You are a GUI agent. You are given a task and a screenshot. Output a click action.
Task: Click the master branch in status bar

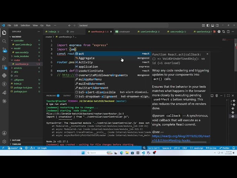pyautogui.click(x=13, y=148)
